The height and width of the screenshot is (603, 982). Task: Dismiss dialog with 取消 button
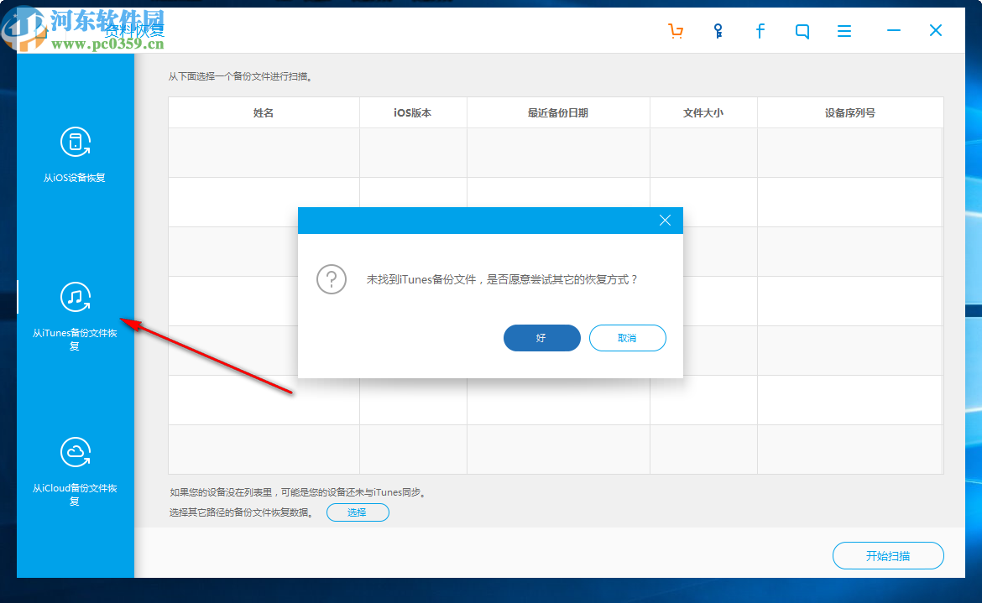click(x=627, y=337)
